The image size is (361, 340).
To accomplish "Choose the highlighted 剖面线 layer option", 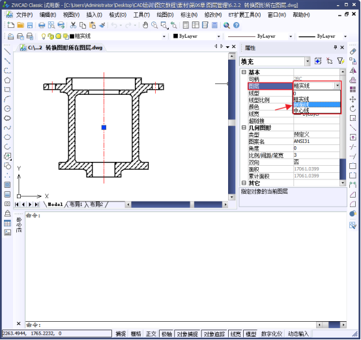I will pos(317,105).
